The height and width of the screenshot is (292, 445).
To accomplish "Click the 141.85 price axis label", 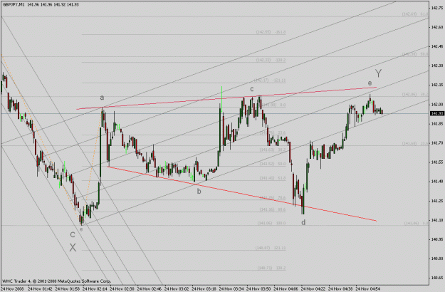I will point(436,124).
